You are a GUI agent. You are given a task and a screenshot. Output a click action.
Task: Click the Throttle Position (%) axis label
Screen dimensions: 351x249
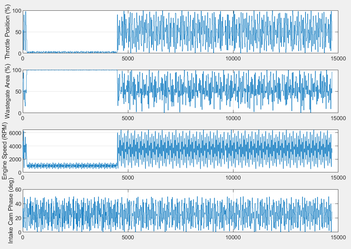coord(6,32)
